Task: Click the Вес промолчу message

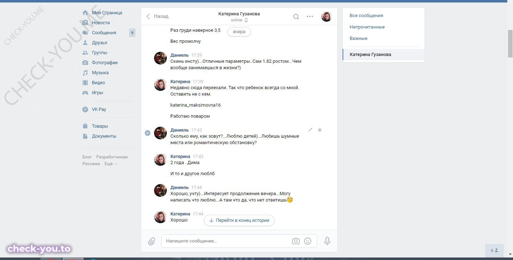Action: pyautogui.click(x=186, y=41)
